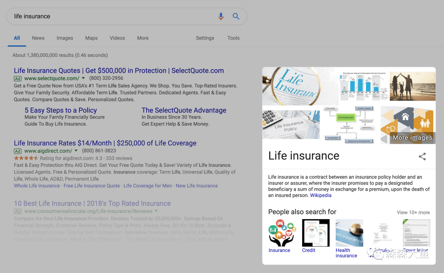
Task: Click View 10+ more link
Action: coord(413,212)
